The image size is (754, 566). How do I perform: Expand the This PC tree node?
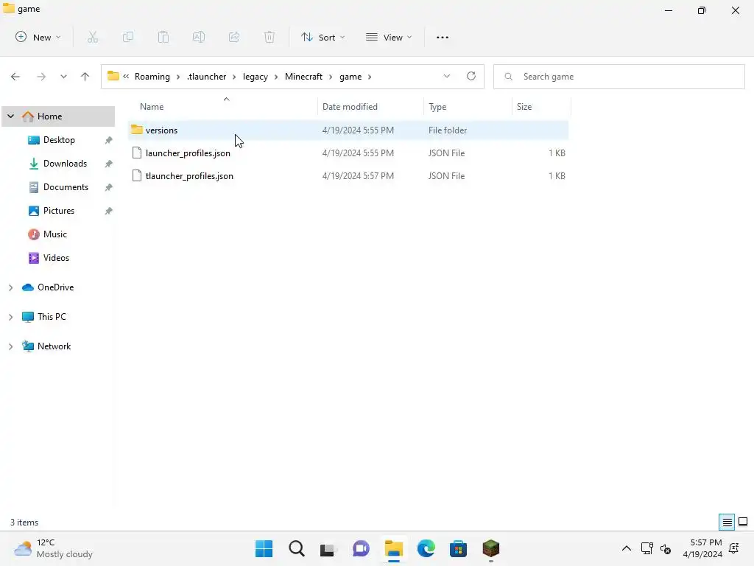pos(10,317)
